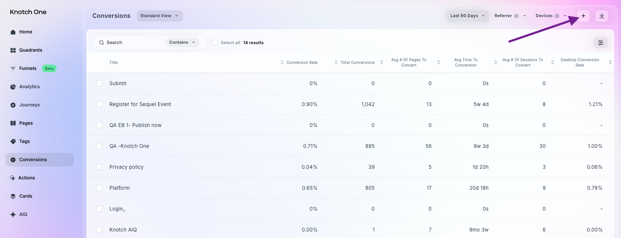Open the Submit conversion title
621x238 pixels.
click(118, 83)
